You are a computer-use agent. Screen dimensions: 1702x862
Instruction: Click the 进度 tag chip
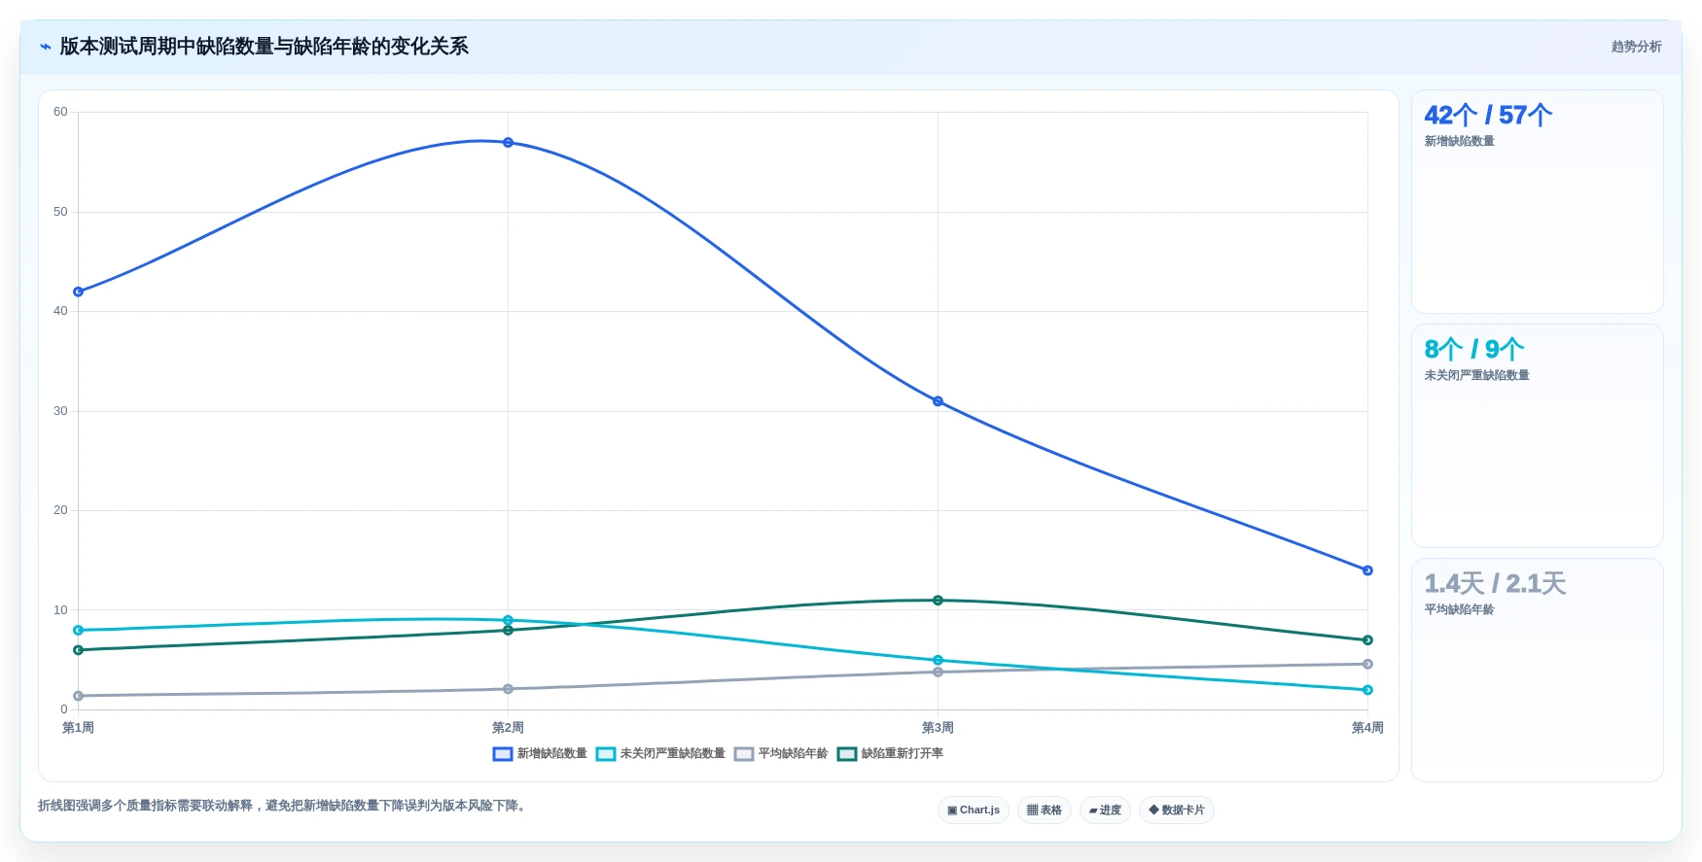coord(1105,810)
